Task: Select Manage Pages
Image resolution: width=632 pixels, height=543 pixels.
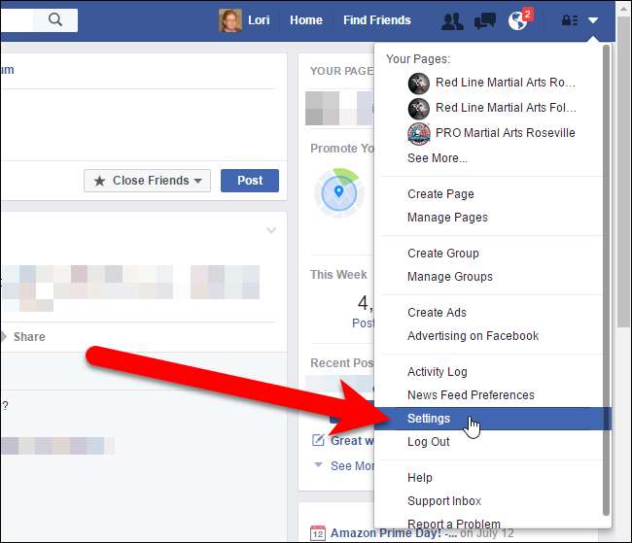Action: pyautogui.click(x=447, y=218)
